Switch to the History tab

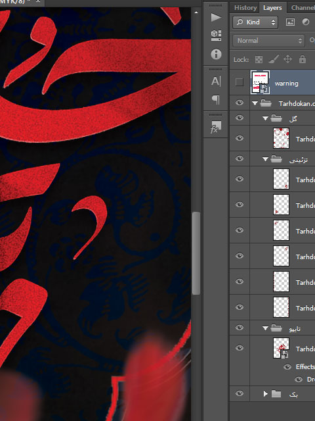pyautogui.click(x=245, y=7)
